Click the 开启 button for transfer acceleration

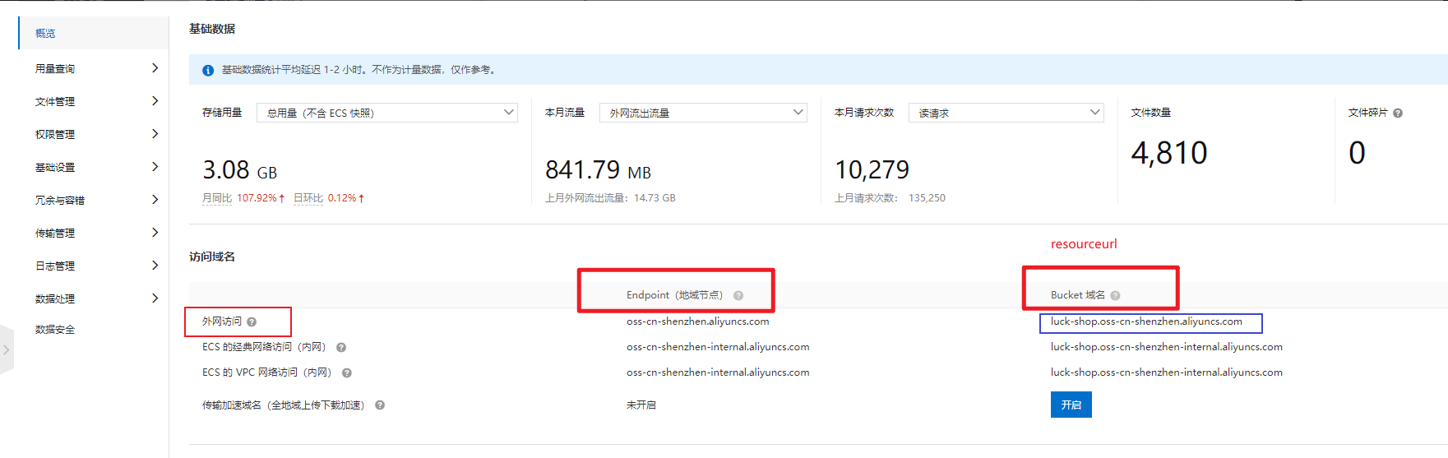(1071, 405)
